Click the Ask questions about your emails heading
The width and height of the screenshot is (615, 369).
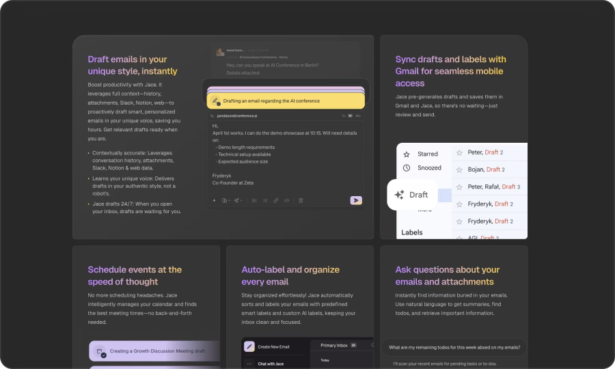(x=447, y=275)
